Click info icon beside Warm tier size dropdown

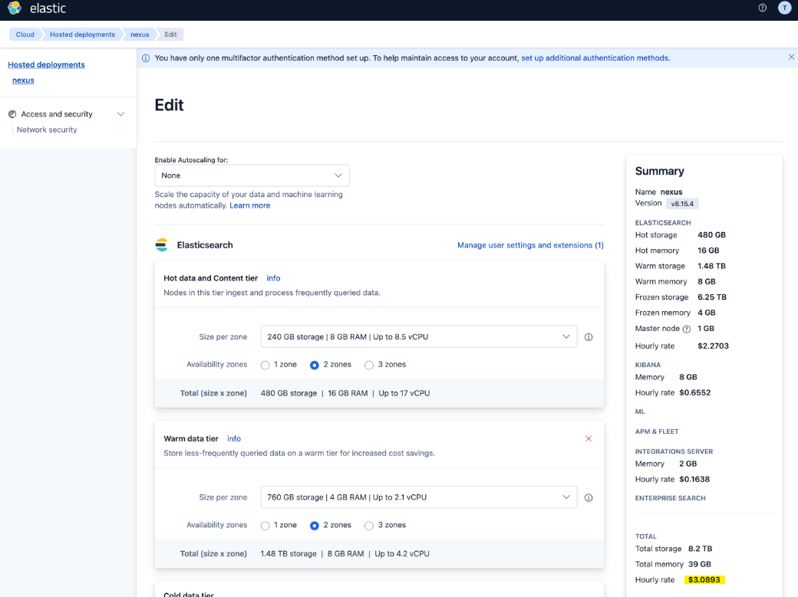tap(589, 497)
